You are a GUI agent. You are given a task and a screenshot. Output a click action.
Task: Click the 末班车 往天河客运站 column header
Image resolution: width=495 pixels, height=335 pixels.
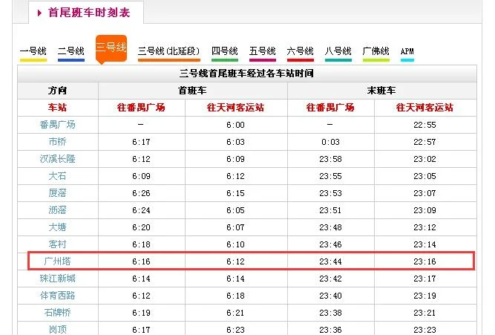pyautogui.click(x=424, y=108)
